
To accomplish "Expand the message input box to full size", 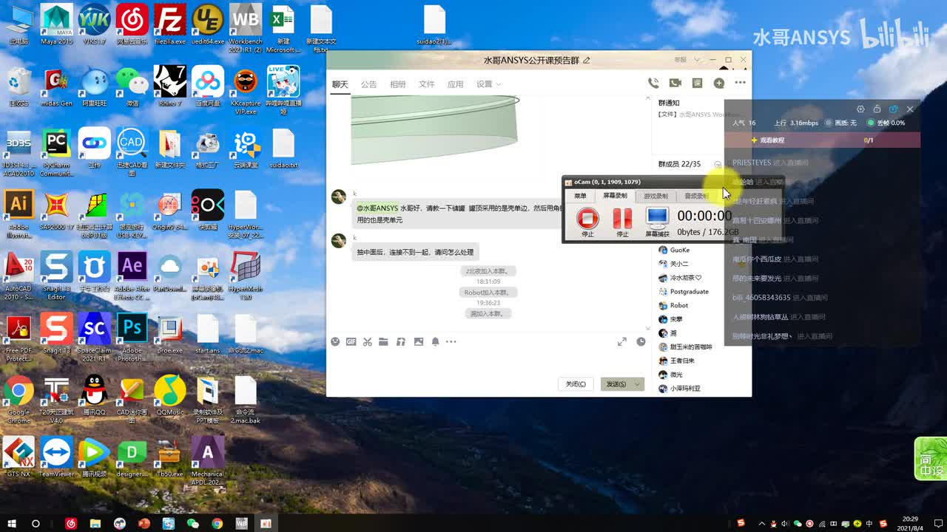I will click(x=622, y=342).
